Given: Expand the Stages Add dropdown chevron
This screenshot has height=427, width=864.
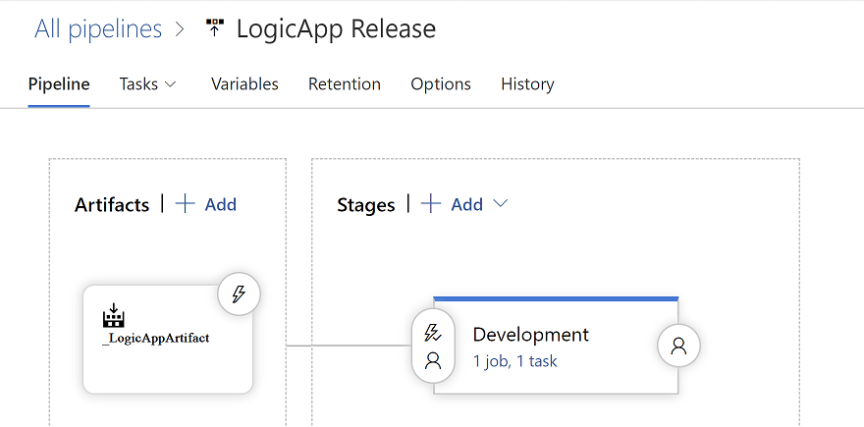Looking at the screenshot, I should click(x=500, y=204).
